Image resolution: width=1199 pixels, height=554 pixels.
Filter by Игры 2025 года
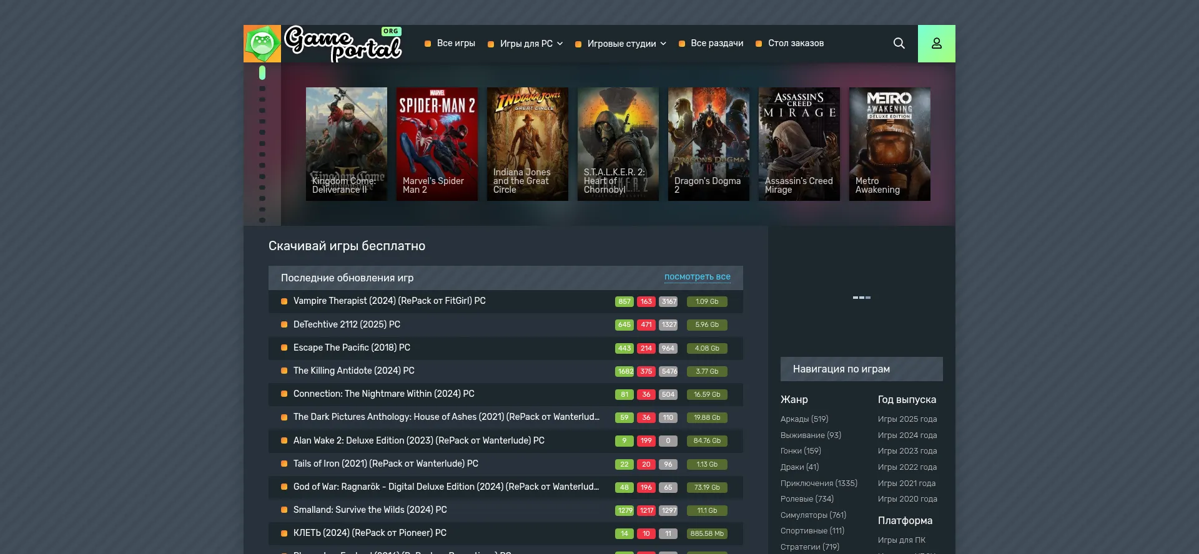pos(907,419)
